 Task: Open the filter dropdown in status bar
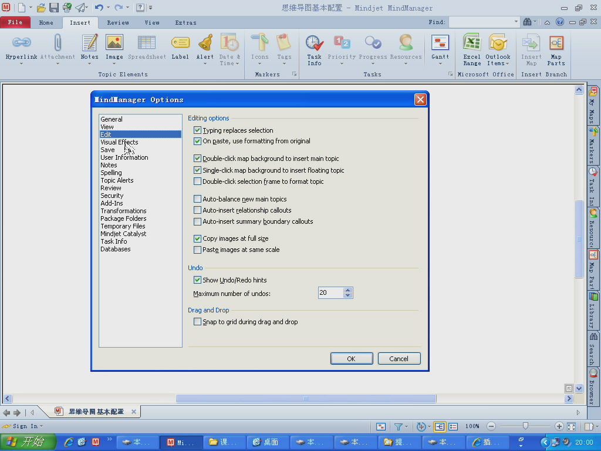click(x=406, y=426)
